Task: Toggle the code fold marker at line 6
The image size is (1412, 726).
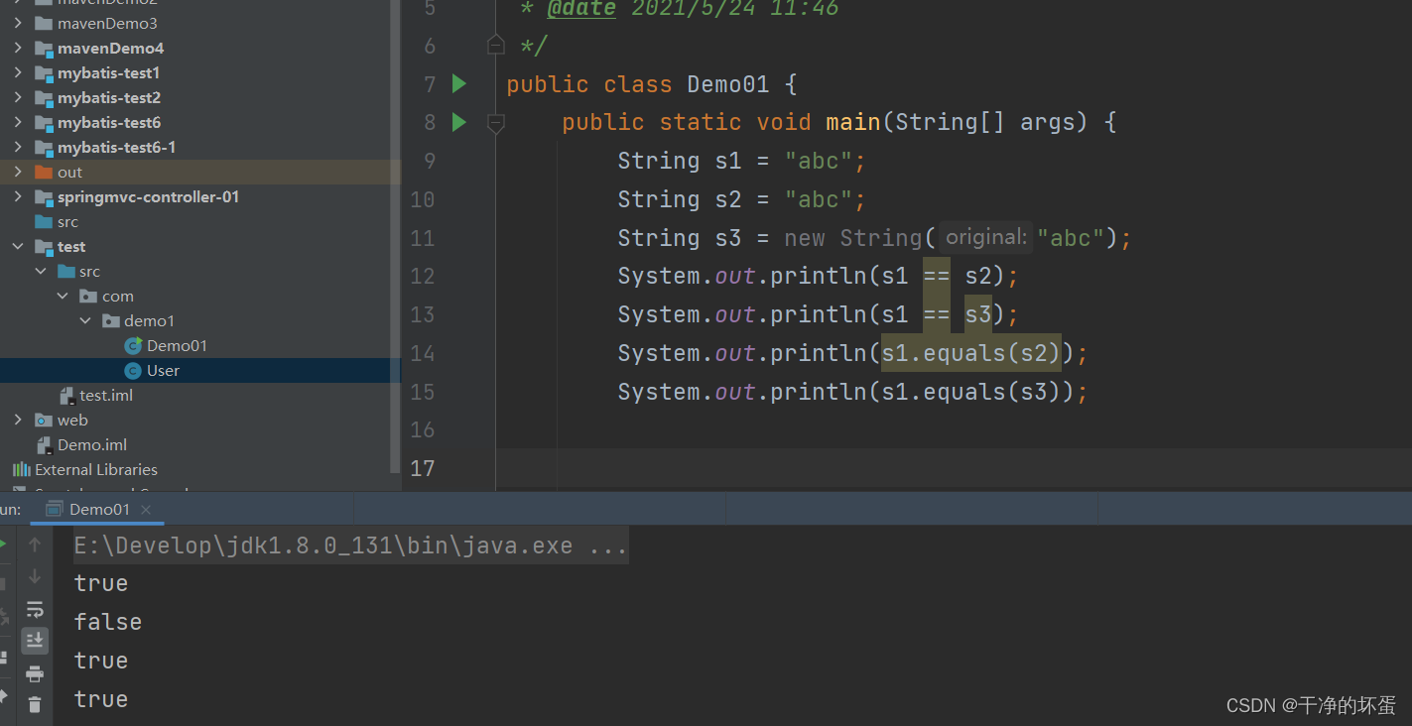Action: 495,46
